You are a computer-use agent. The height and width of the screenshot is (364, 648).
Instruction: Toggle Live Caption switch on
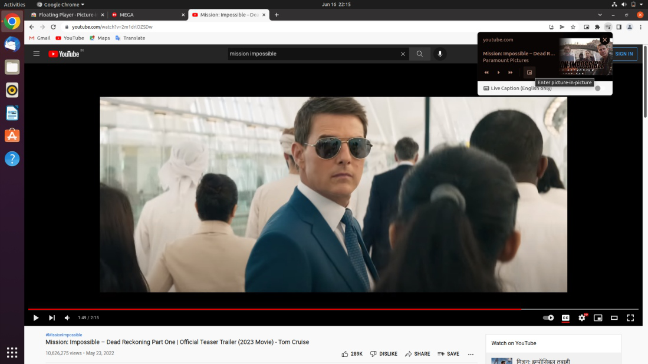pos(600,88)
